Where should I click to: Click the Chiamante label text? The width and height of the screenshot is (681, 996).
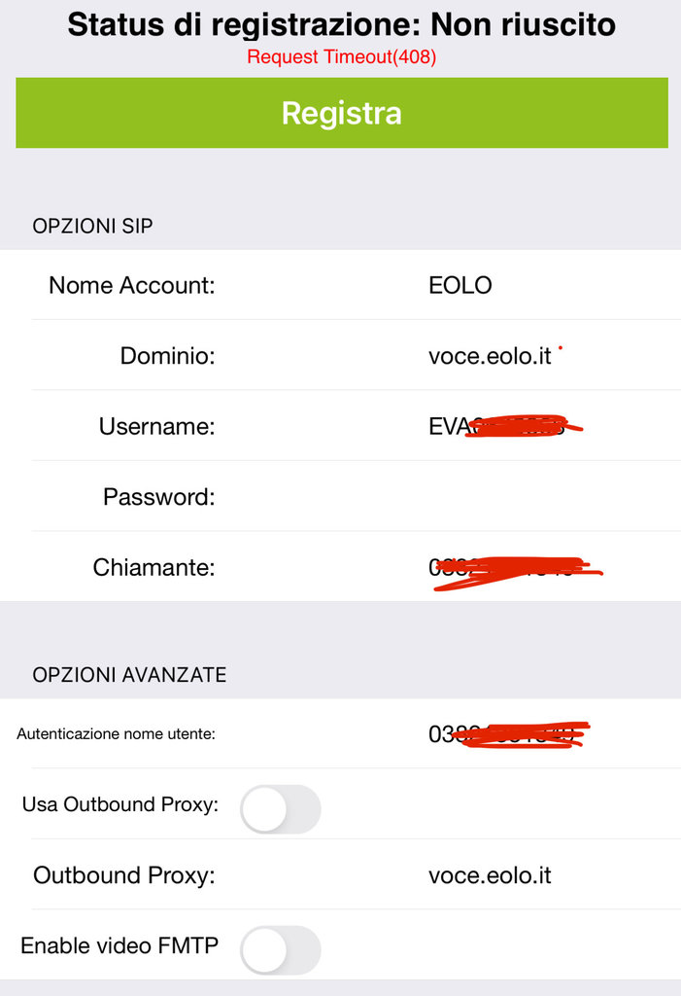[153, 567]
